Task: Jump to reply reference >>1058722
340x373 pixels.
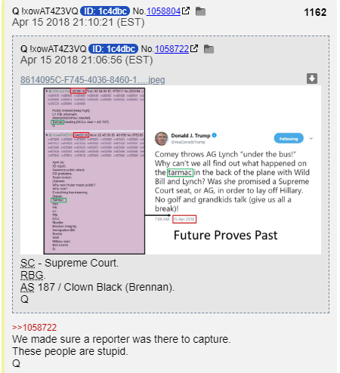Action: tap(35, 328)
